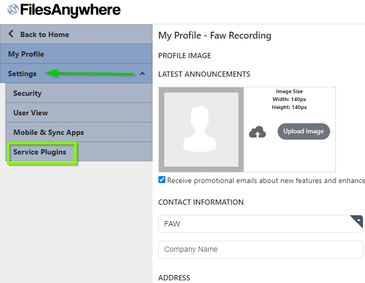Click the FilesAnywhere globe logo icon
Screen dimensions: 365x283
coord(13,10)
